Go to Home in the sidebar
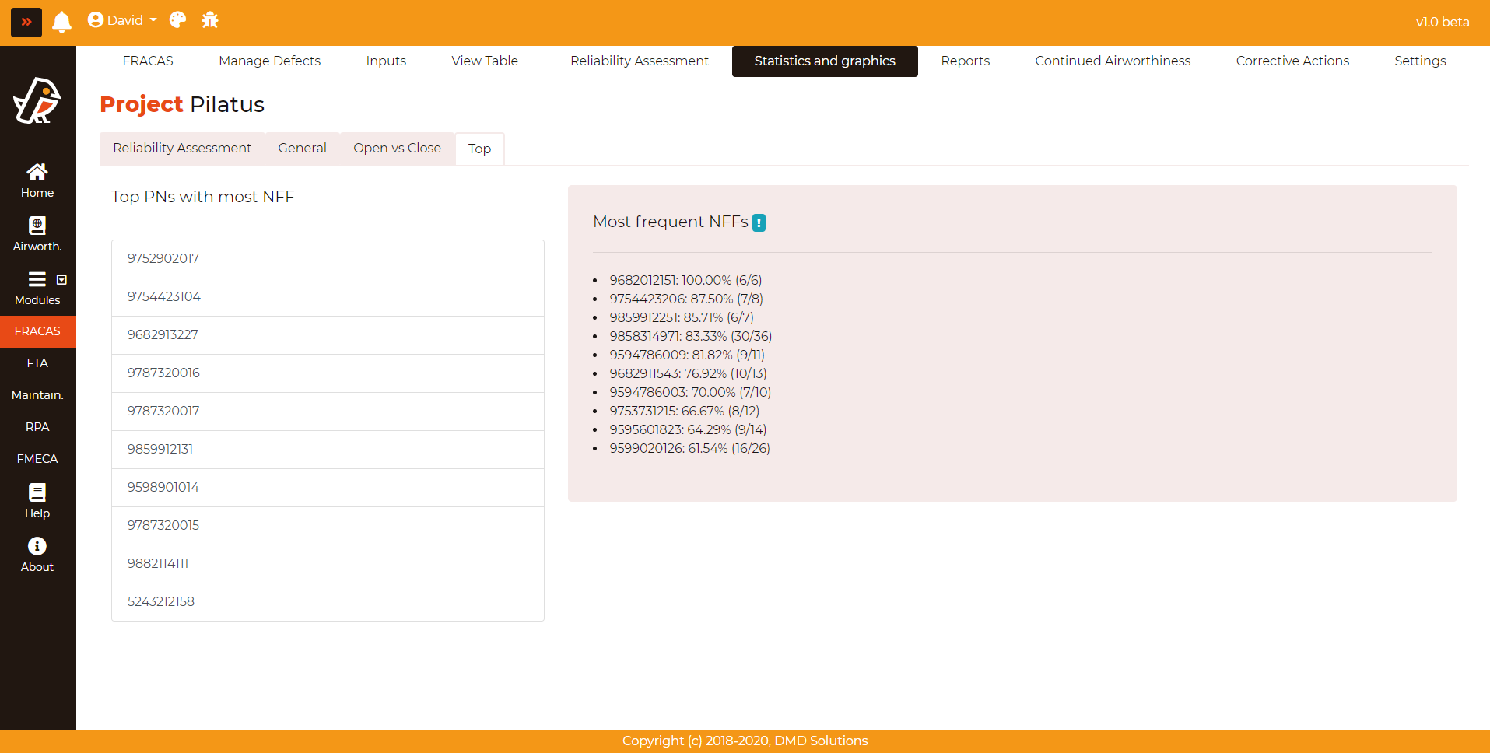Screen dimensions: 1490x753 point(37,180)
